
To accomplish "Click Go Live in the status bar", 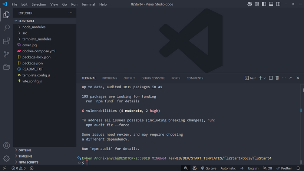I will [x=208, y=168].
